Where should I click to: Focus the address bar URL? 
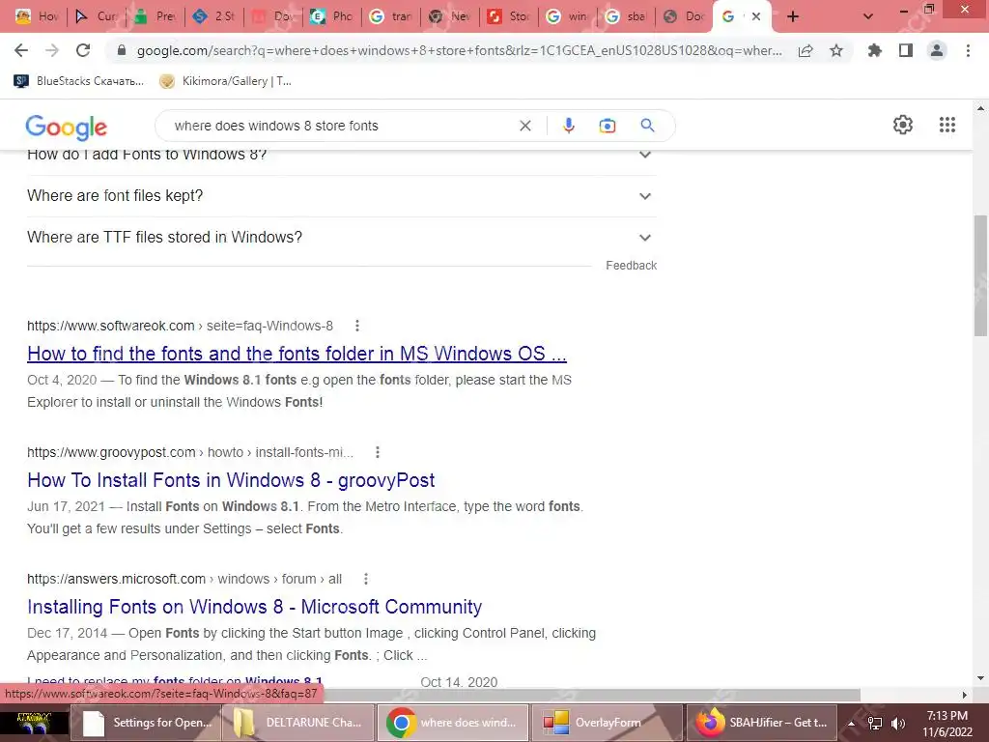(x=459, y=50)
